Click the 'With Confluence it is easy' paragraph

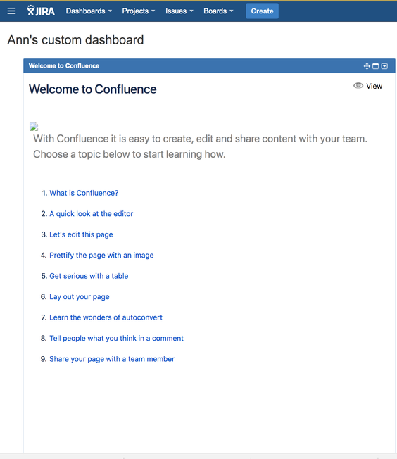(x=200, y=146)
